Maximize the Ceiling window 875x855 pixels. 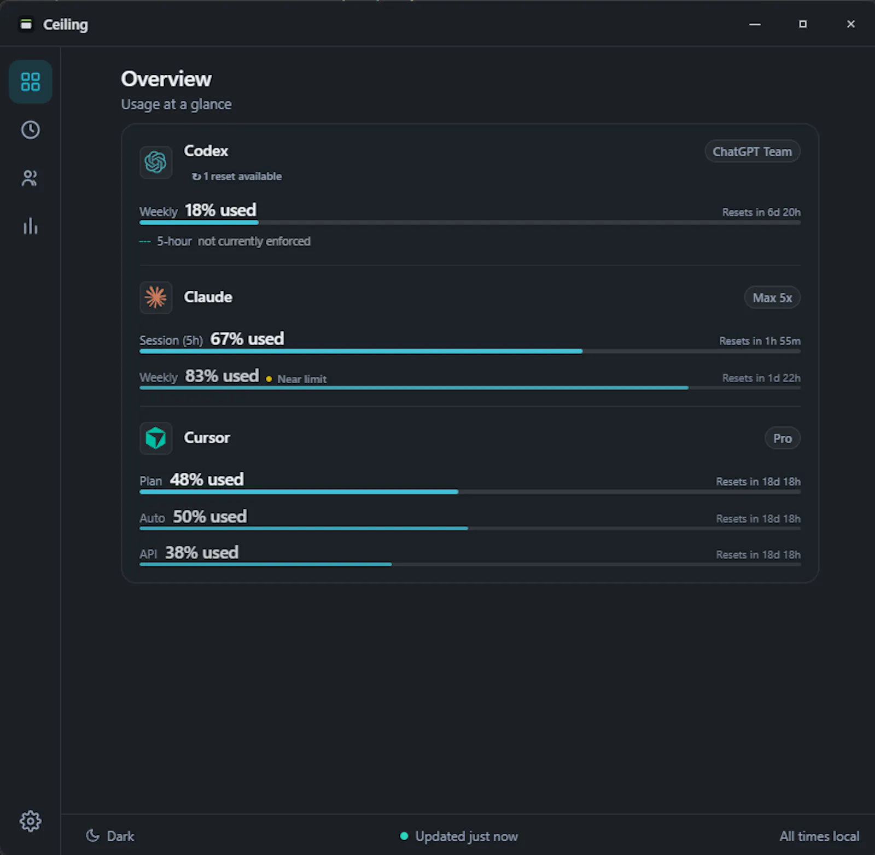pyautogui.click(x=803, y=24)
